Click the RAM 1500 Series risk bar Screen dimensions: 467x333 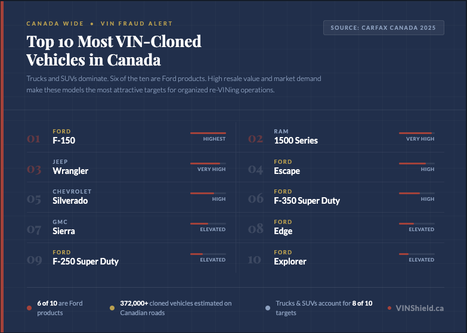click(x=416, y=133)
